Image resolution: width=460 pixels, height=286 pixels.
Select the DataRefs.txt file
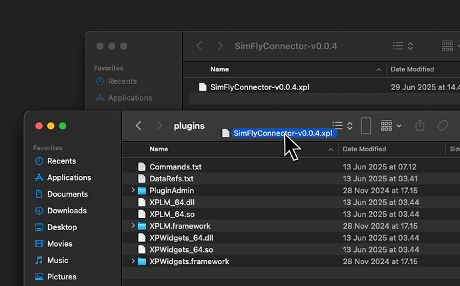click(171, 179)
